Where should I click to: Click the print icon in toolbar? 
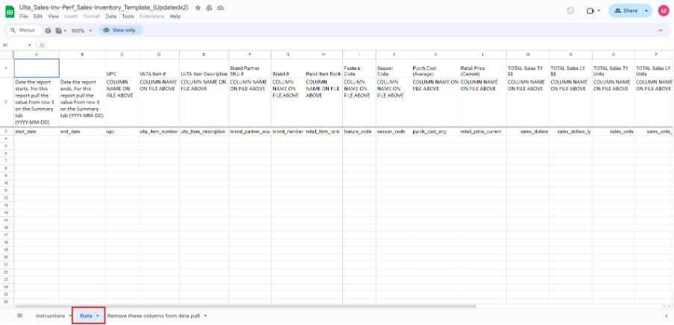48,31
